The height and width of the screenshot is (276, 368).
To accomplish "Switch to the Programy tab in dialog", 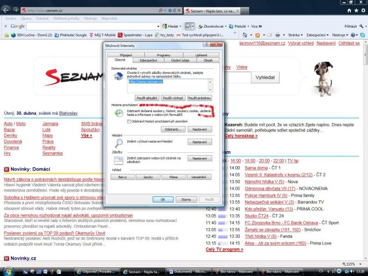I will (x=164, y=55).
